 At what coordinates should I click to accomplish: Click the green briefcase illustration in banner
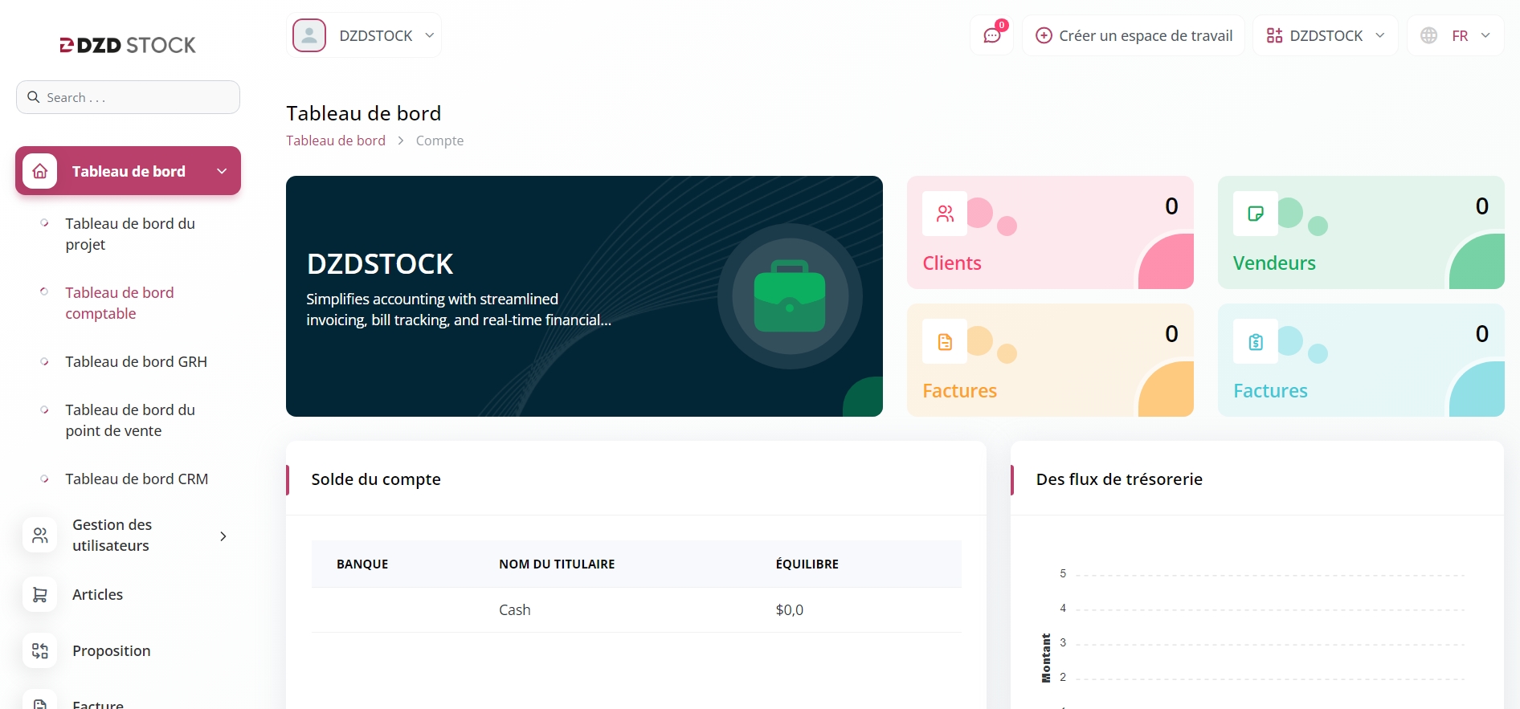point(790,296)
